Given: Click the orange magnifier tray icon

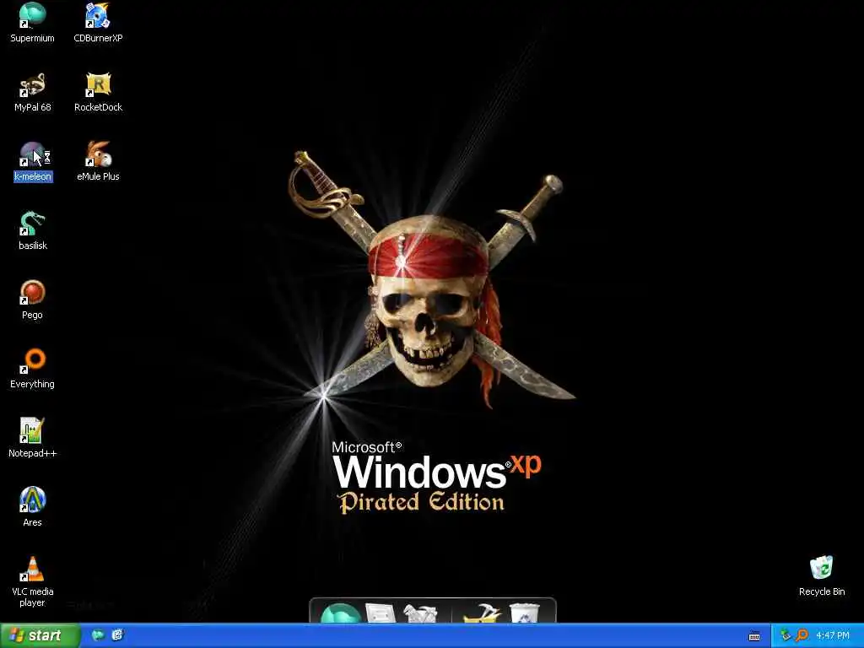Looking at the screenshot, I should [802, 636].
